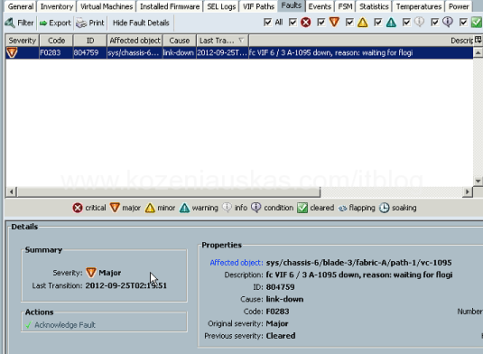Image resolution: width=483 pixels, height=354 pixels.
Task: Click the Print printer icon
Action: pos(81,23)
